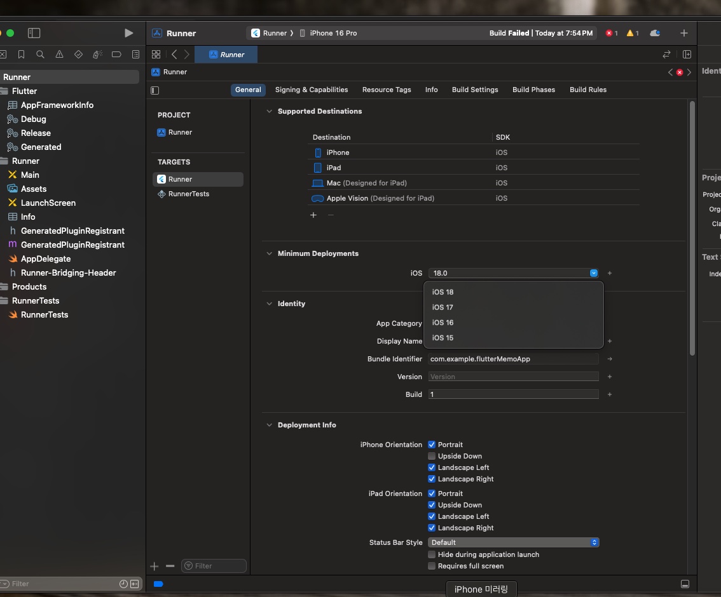Open the related items grid icon
Viewport: 721px width, 597px height.
tap(156, 55)
